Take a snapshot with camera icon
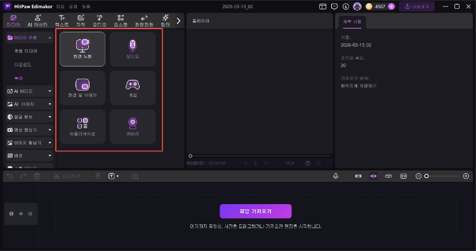Image resolution: width=476 pixels, height=251 pixels. [308, 163]
